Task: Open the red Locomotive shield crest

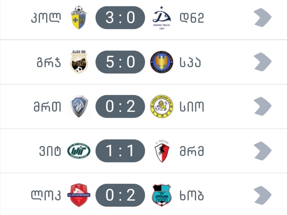Action: [x=79, y=195]
